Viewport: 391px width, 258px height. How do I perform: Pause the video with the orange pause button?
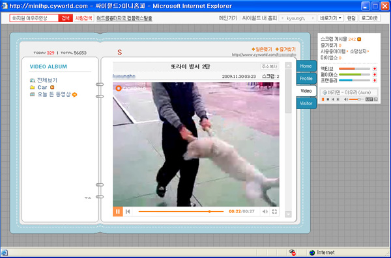coord(118,211)
